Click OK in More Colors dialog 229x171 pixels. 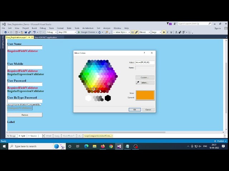click(x=135, y=110)
